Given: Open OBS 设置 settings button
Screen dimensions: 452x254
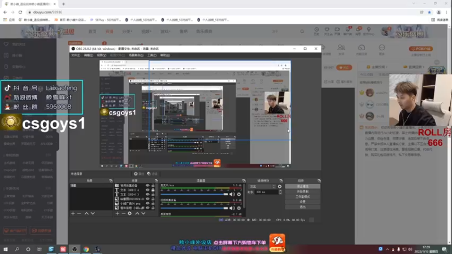Looking at the screenshot, I should click(302, 202).
